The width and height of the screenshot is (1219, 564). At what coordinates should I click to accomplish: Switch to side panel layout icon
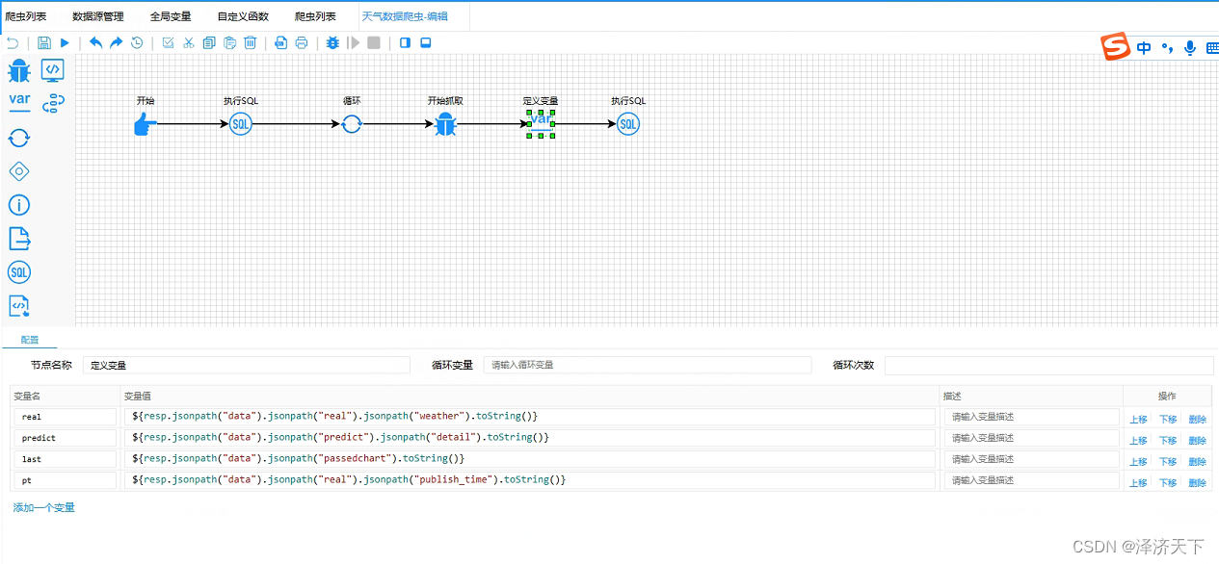point(405,43)
